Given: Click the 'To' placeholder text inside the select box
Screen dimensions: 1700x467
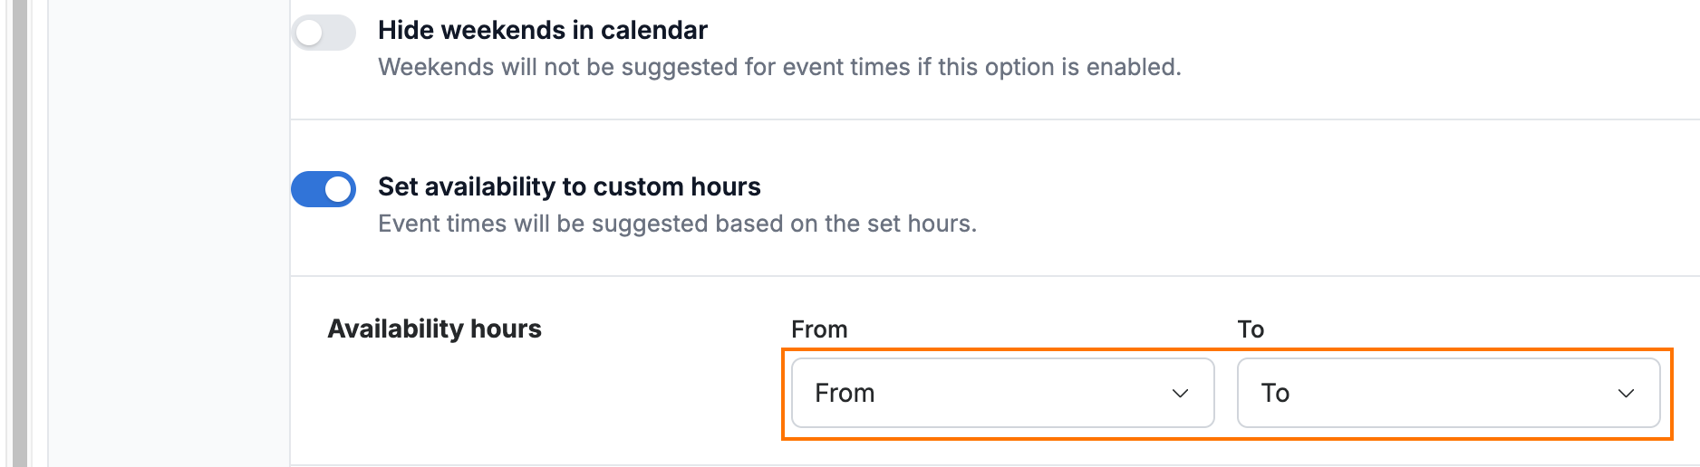Looking at the screenshot, I should pos(1275,393).
